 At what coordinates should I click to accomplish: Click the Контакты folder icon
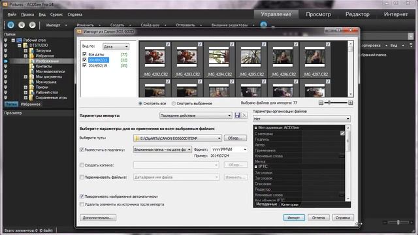tap(32, 66)
